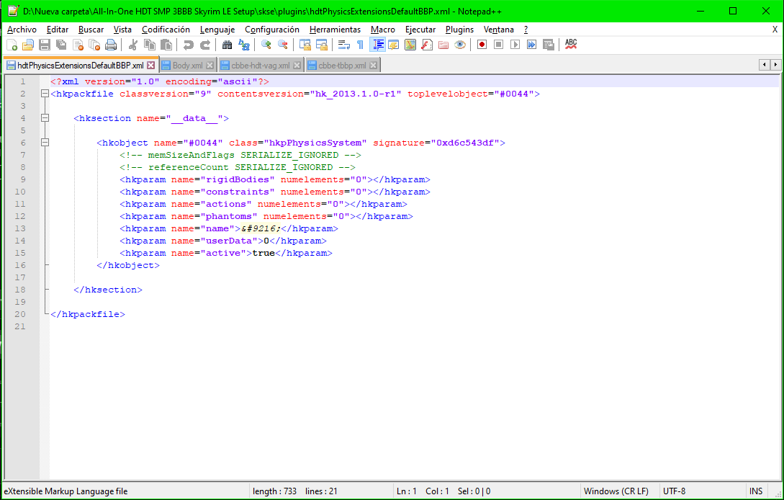784x500 pixels.
Task: Click the Open file folder icon
Action: tap(28, 45)
